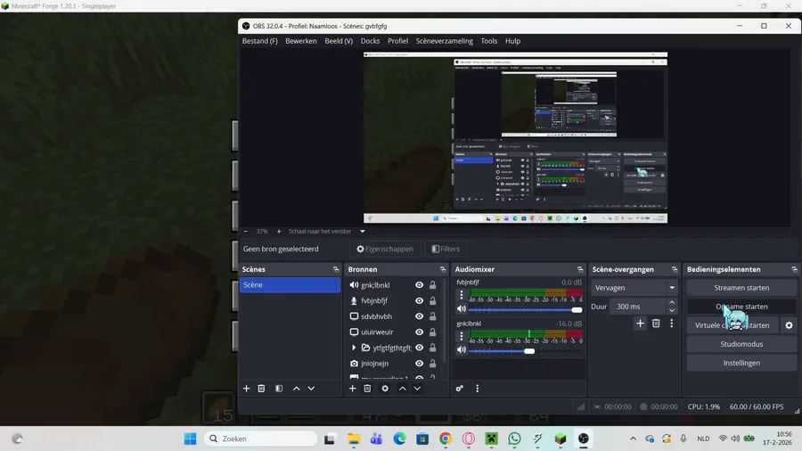Screen dimensions: 802x451
Task: Open Hulp menu
Action: [512, 41]
